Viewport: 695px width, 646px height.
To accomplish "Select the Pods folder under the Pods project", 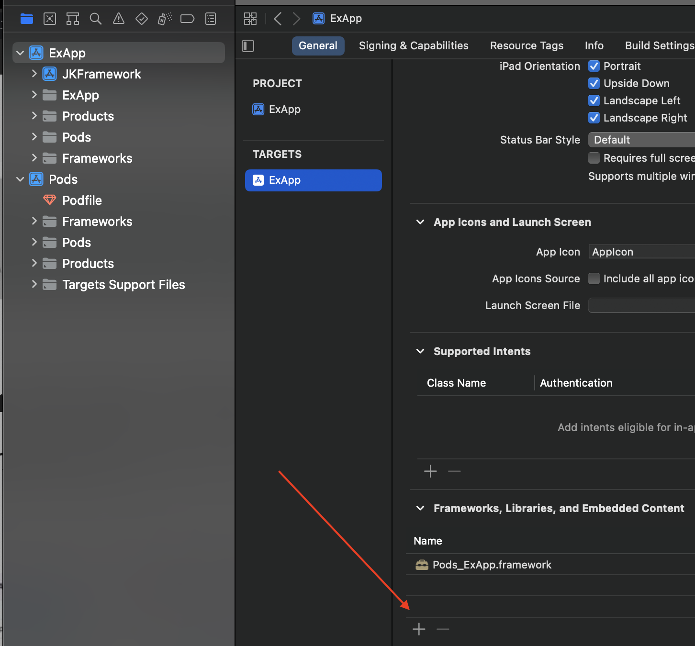I will pyautogui.click(x=77, y=243).
